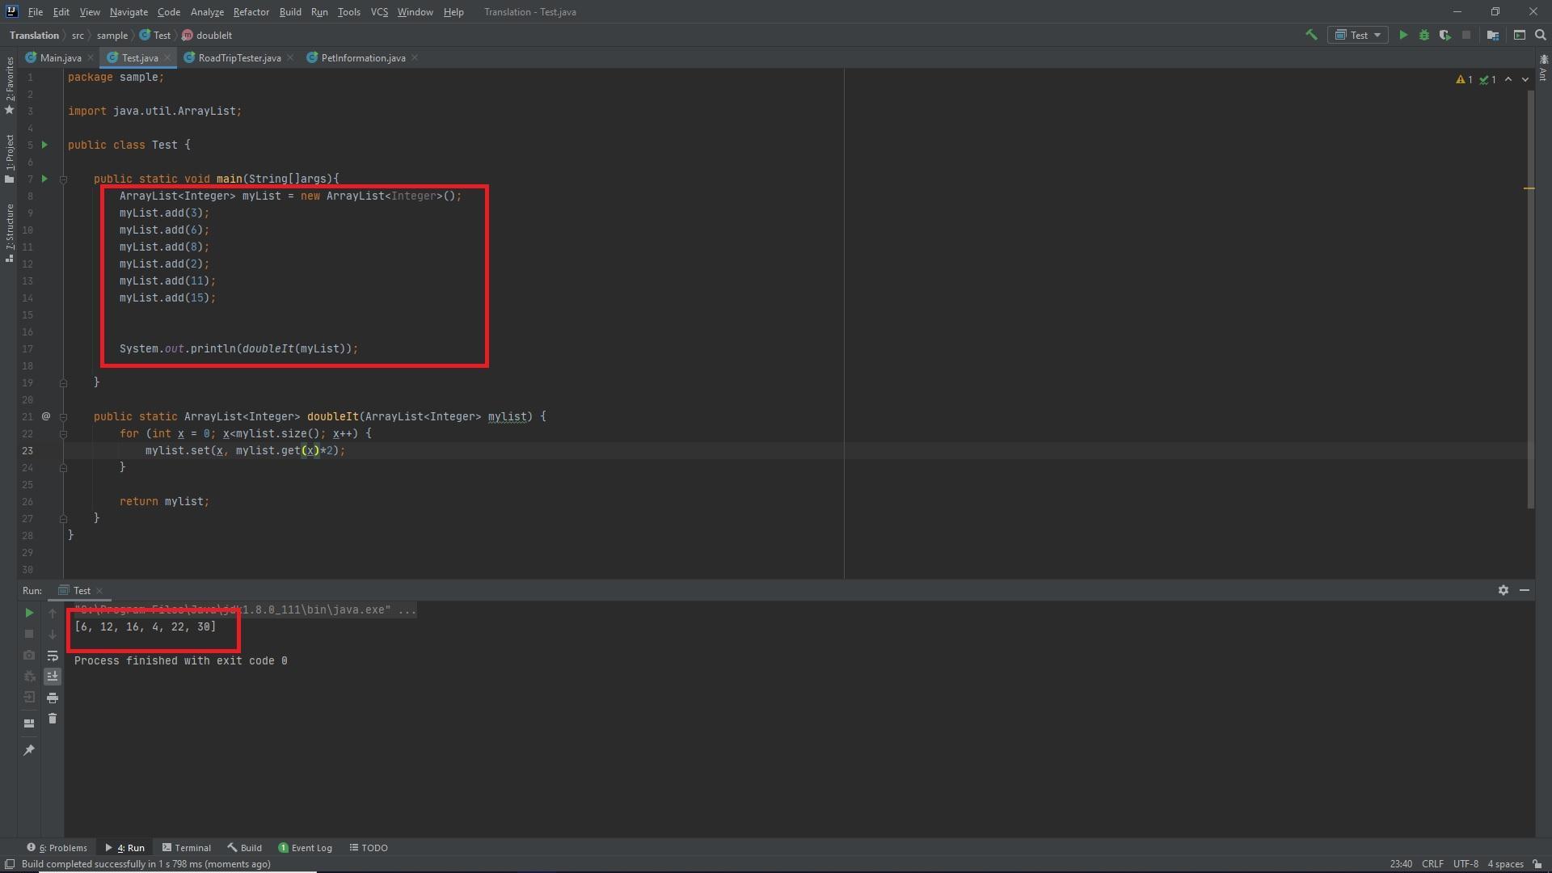The height and width of the screenshot is (873, 1552).
Task: Open the Run panel settings gear
Action: tap(1503, 590)
